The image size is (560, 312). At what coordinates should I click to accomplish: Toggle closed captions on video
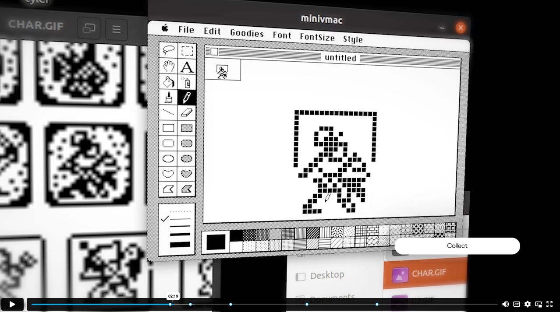517,304
